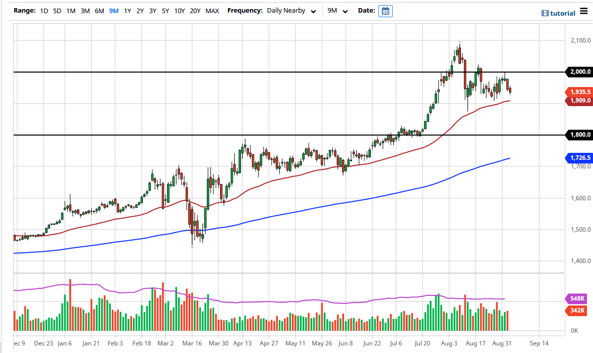Click the 1,909.0 moving average tag
This screenshot has height=353, width=593.
click(x=579, y=101)
